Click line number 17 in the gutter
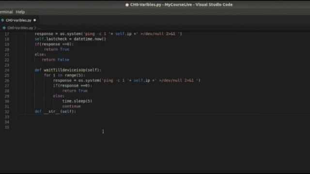This screenshot has width=310, height=174. point(7,34)
